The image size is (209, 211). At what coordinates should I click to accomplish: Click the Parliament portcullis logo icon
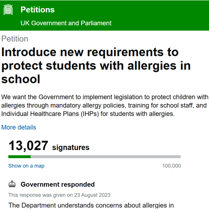(8, 10)
